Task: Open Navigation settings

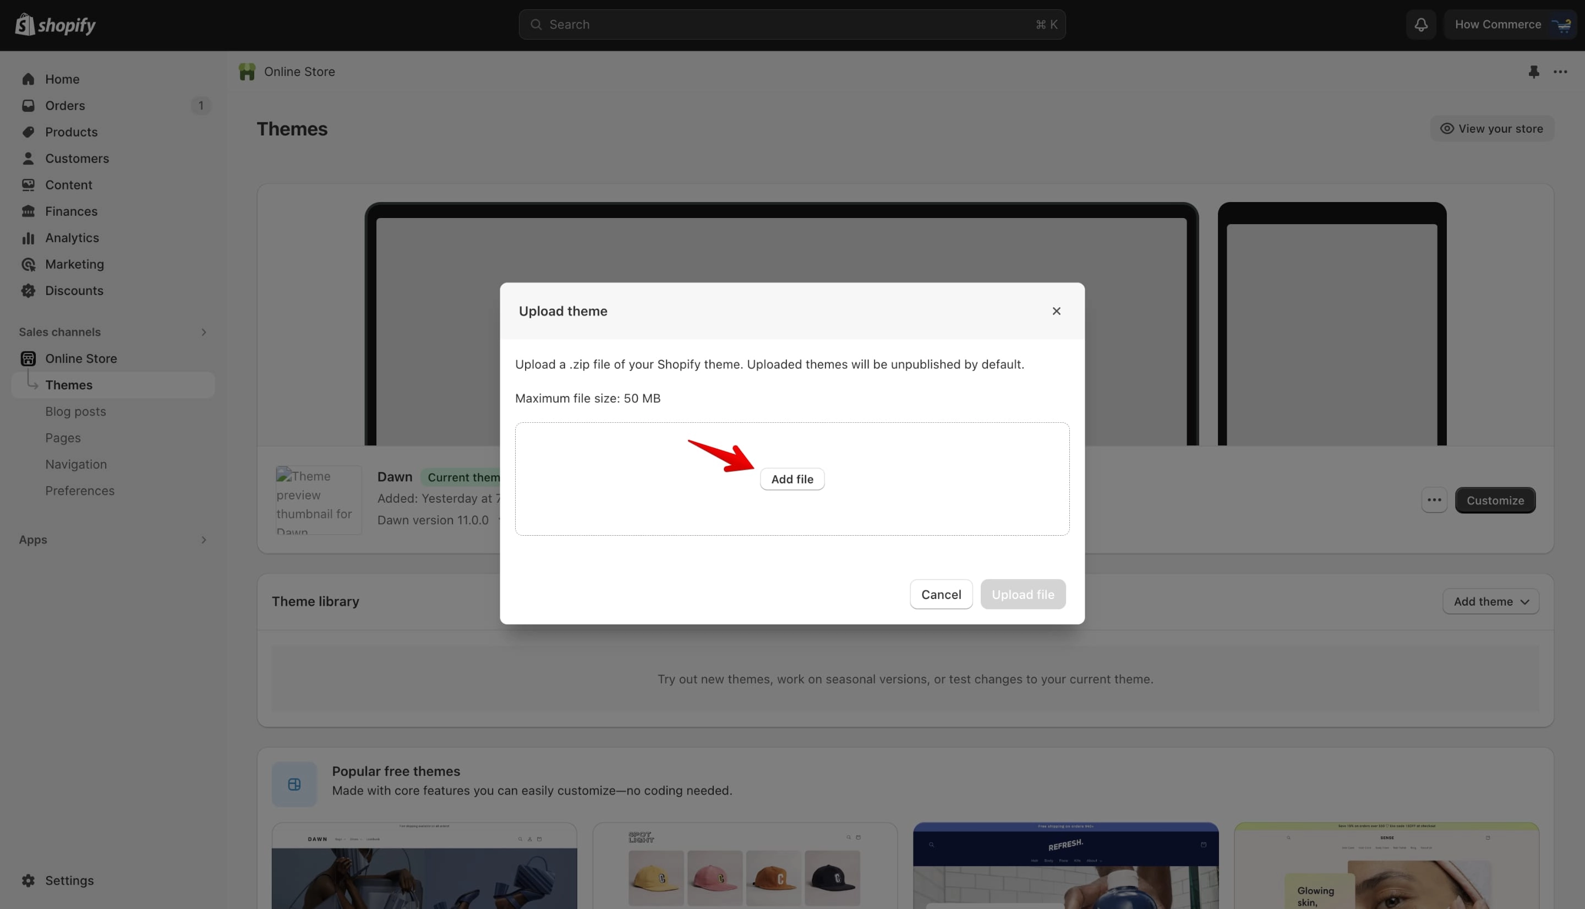Action: [x=76, y=465]
